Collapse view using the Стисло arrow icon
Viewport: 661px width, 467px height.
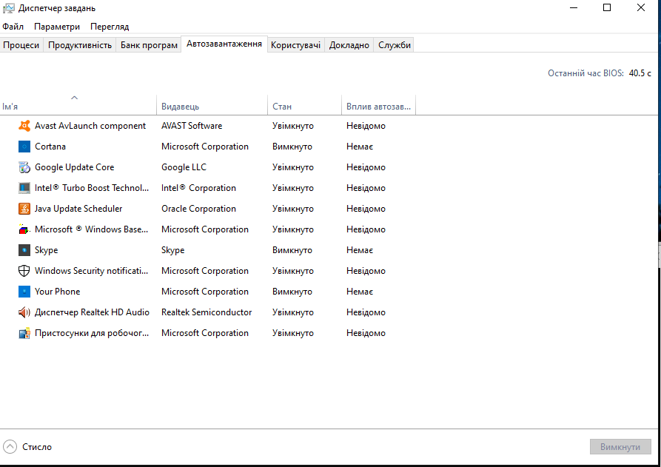pos(10,447)
